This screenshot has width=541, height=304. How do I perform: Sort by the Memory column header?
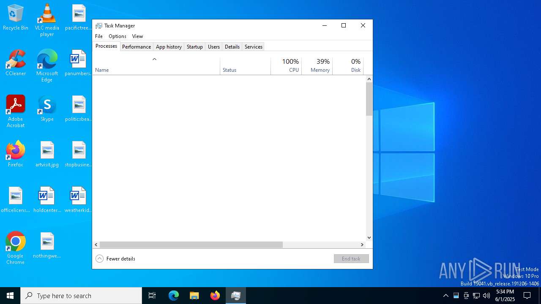tap(317, 65)
